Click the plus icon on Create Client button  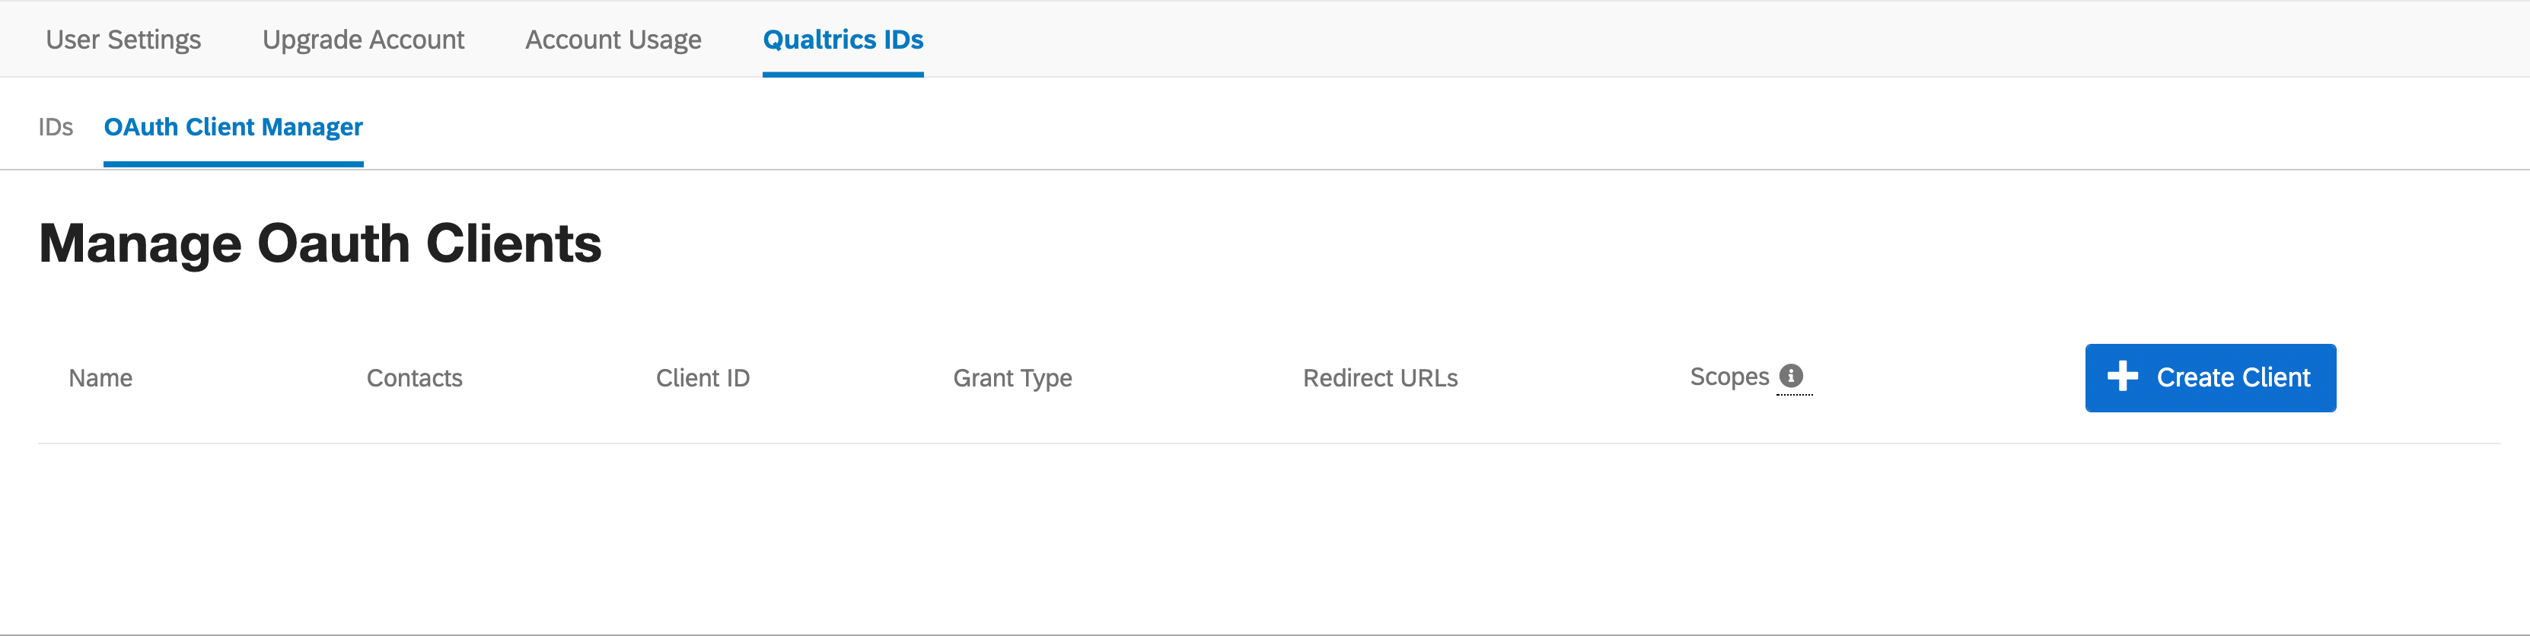[2124, 377]
